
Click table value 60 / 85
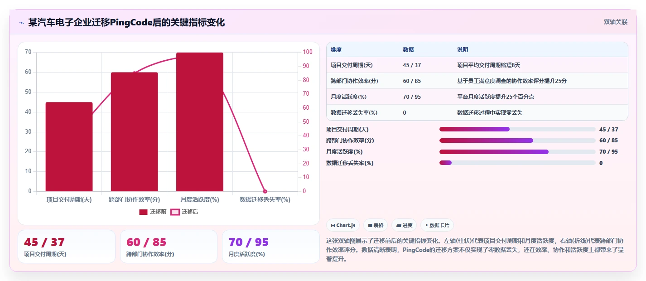[x=412, y=81]
